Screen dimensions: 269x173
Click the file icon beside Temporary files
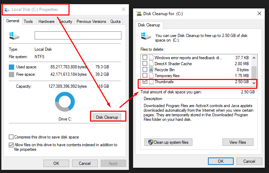[x=151, y=75]
